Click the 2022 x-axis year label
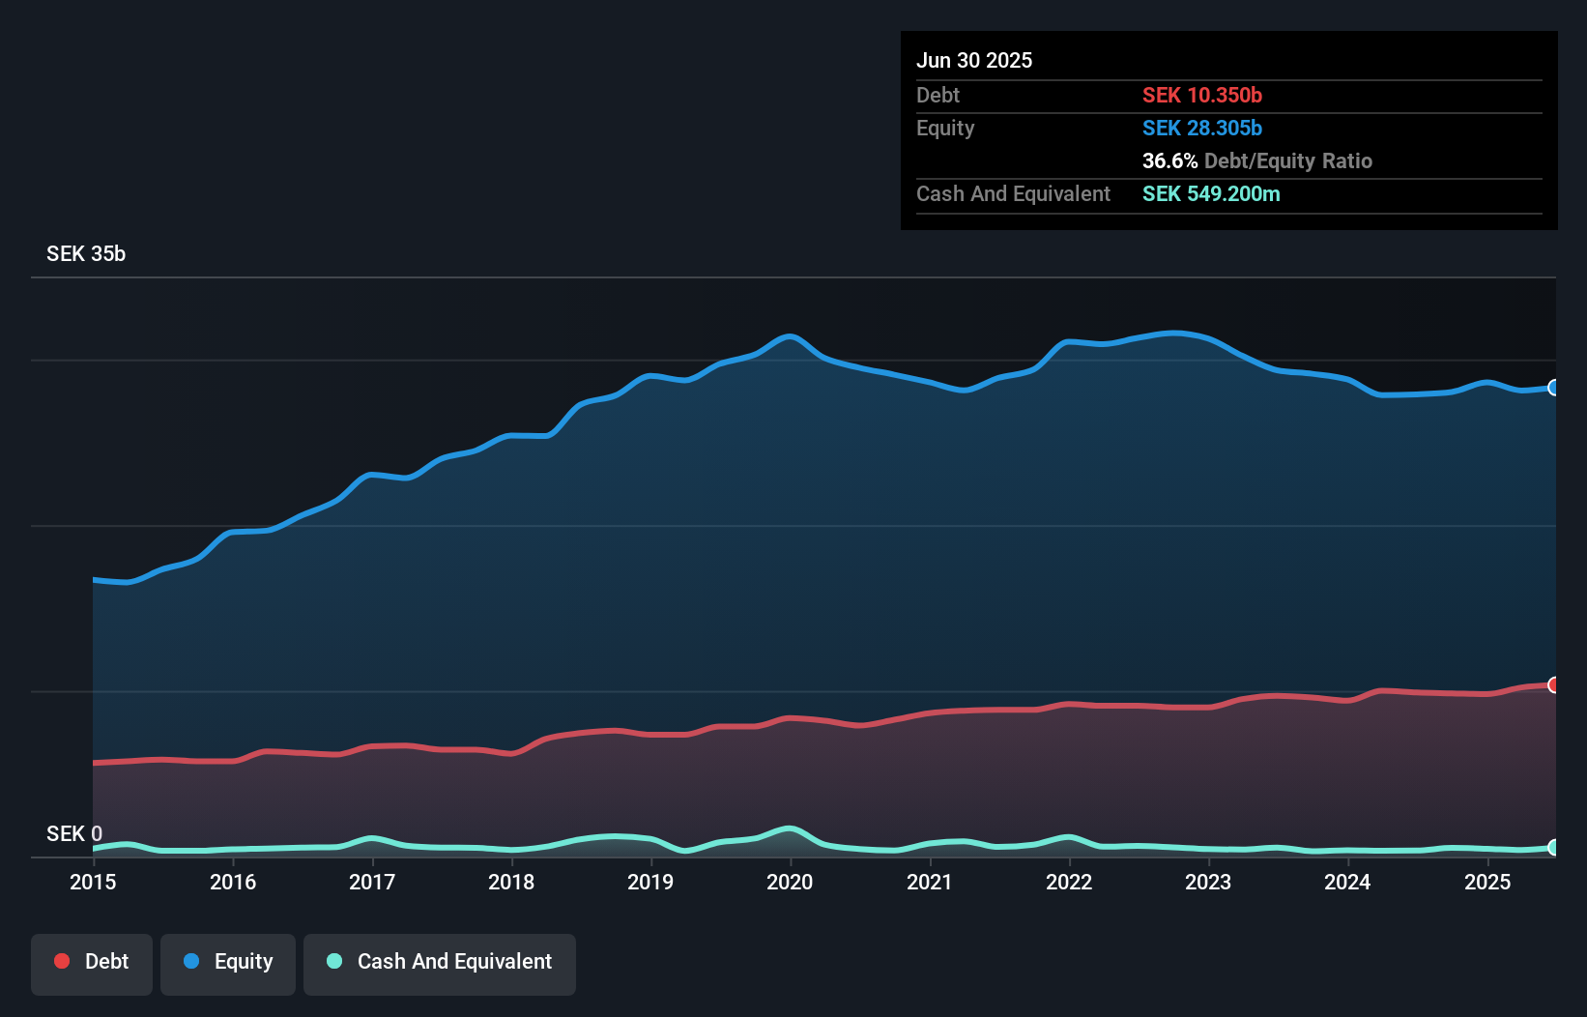1587x1017 pixels. (x=1069, y=882)
